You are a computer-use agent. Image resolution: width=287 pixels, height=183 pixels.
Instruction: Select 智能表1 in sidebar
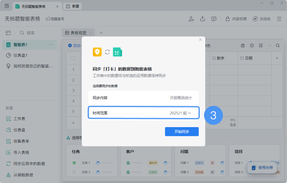[29, 45]
